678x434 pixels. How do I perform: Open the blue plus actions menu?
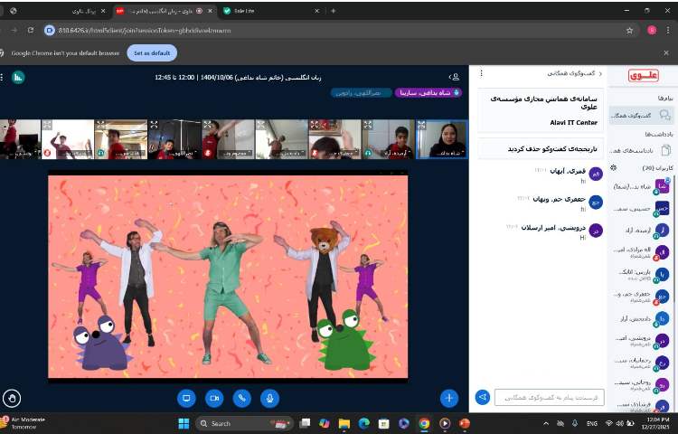coord(448,397)
